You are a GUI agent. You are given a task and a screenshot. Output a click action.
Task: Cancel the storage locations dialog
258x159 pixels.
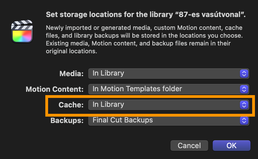click(189, 146)
